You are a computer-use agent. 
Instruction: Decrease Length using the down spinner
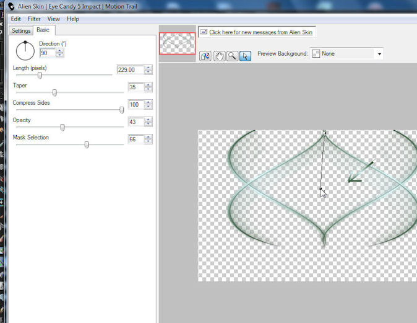[148, 72]
